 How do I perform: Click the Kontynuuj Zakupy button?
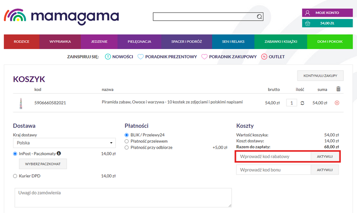[x=320, y=75]
